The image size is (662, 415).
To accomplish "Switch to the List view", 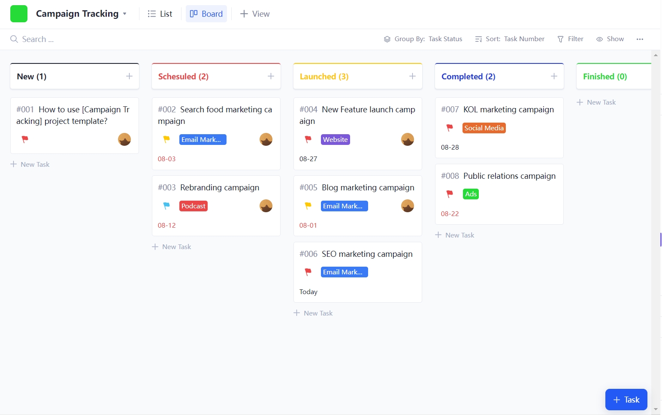I will click(x=160, y=13).
